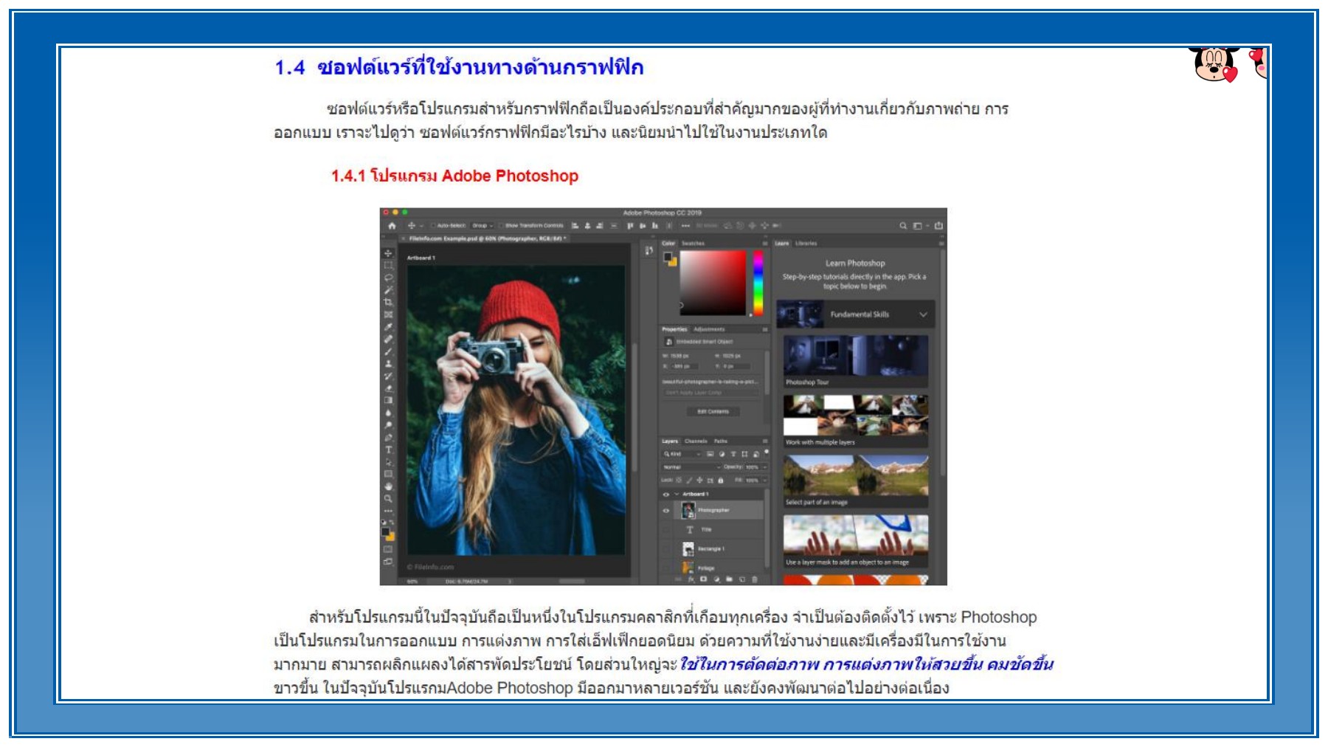Image resolution: width=1328 pixels, height=747 pixels.
Task: Open the Group dropdown in the options bar
Action: 483,226
